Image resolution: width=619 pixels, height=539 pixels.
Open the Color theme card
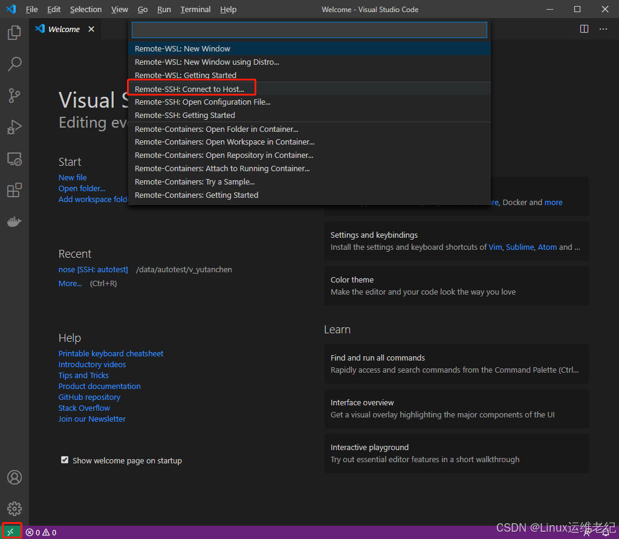(456, 286)
